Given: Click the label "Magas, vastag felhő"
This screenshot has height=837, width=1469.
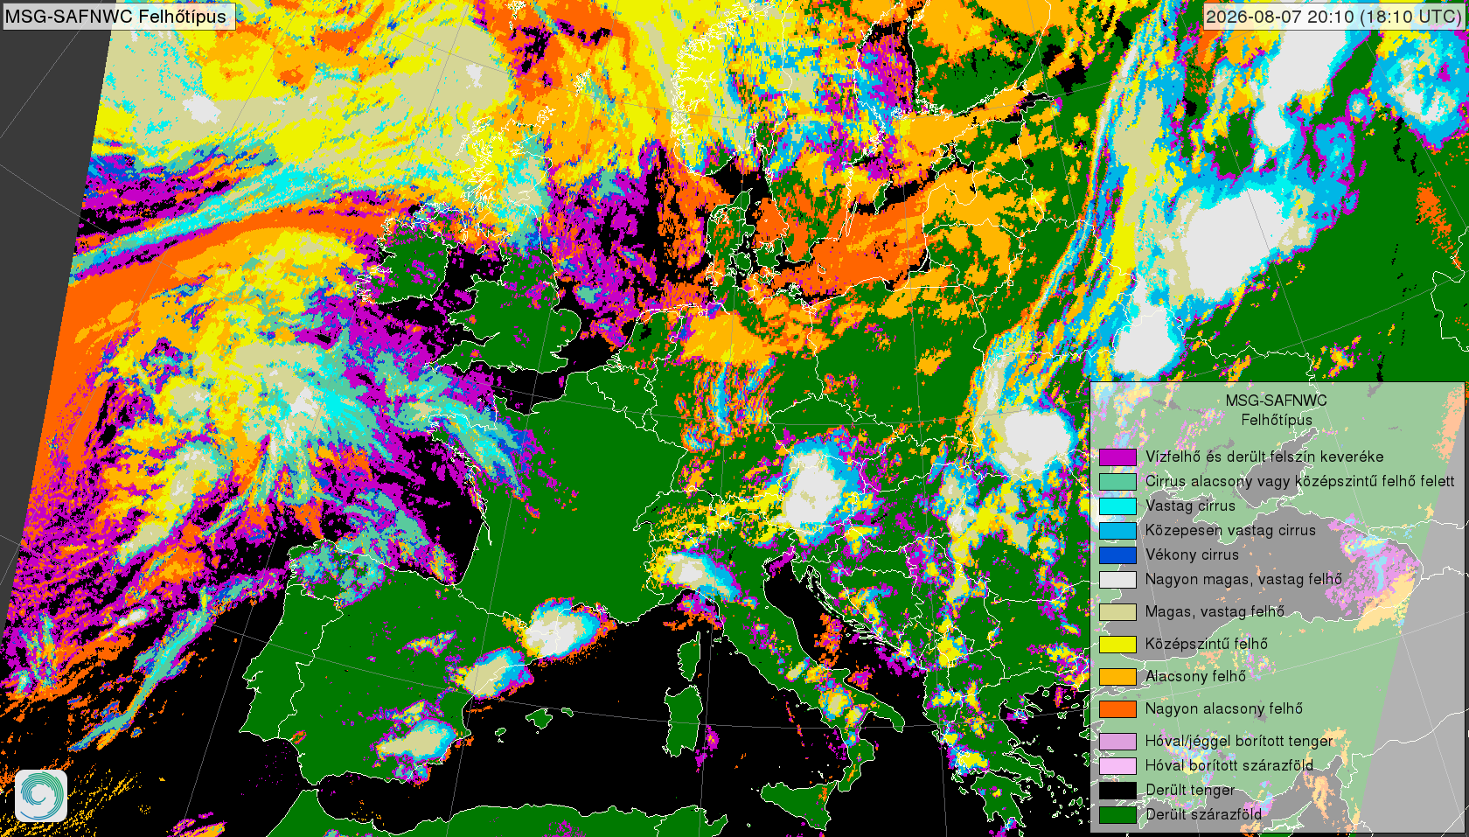Looking at the screenshot, I should (1215, 611).
